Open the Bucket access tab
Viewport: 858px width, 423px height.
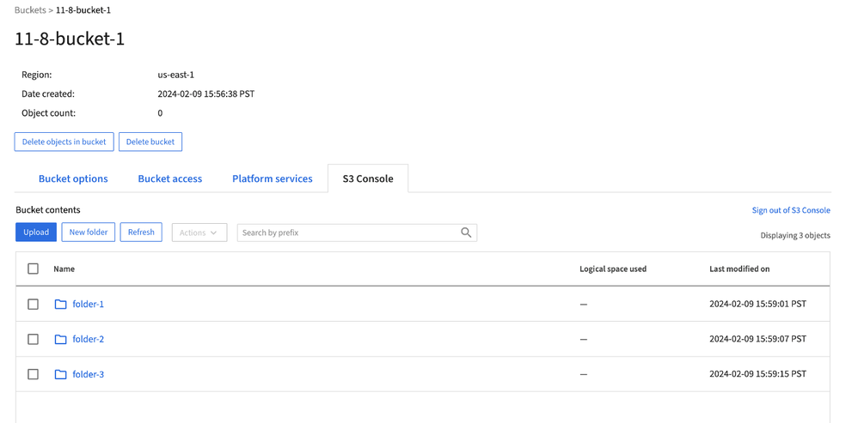coord(170,178)
